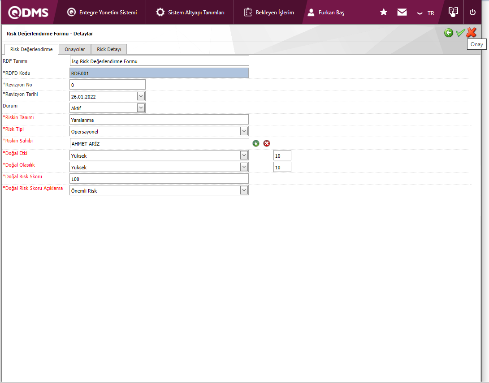Expand the Revizyon Tarihi date dropdown

coord(141,96)
